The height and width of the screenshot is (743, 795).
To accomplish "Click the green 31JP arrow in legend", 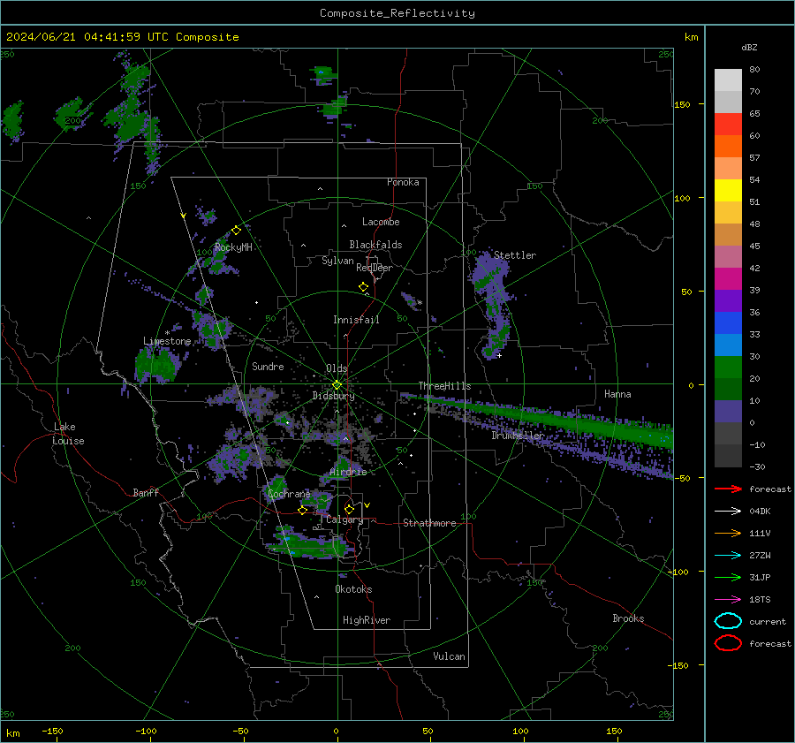I will pyautogui.click(x=728, y=577).
